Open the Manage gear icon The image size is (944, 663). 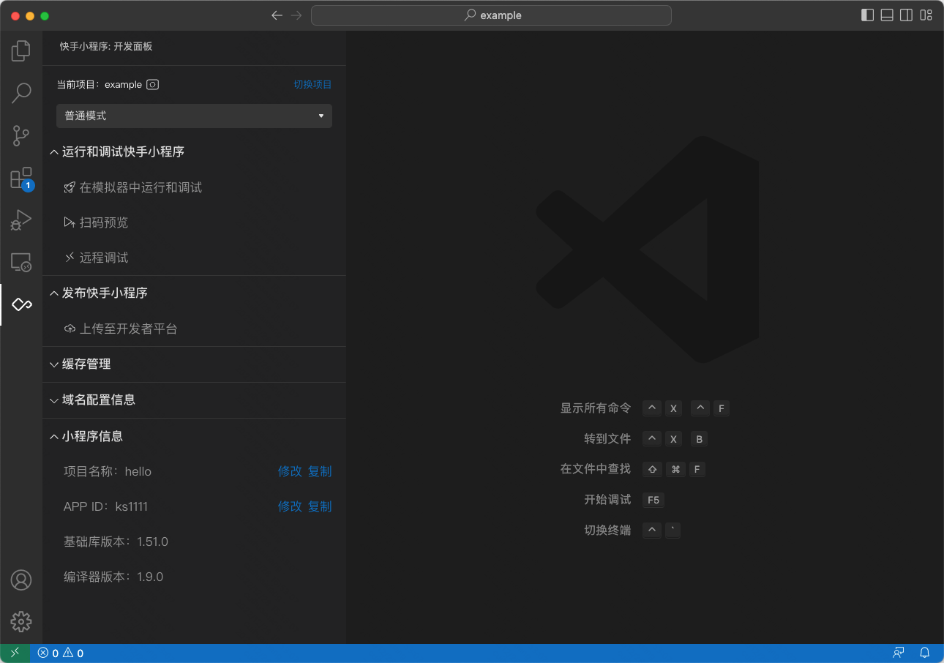click(x=21, y=622)
